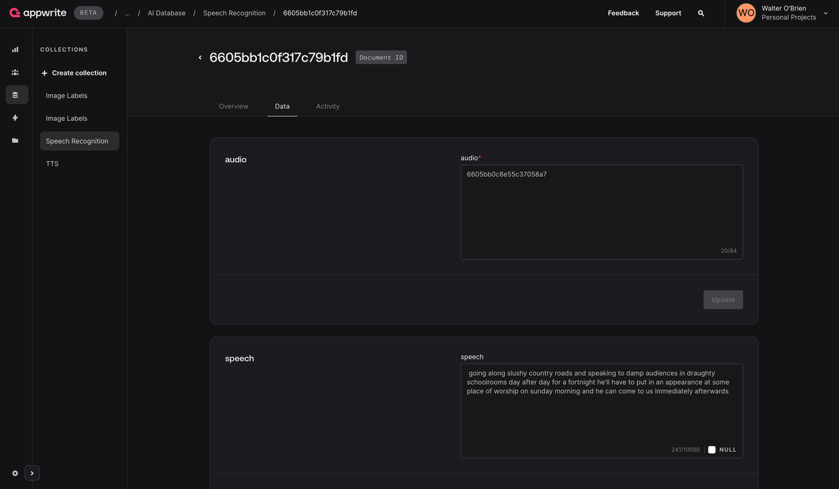The height and width of the screenshot is (489, 839).
Task: Open the Auth users sidebar icon
Action: [15, 72]
